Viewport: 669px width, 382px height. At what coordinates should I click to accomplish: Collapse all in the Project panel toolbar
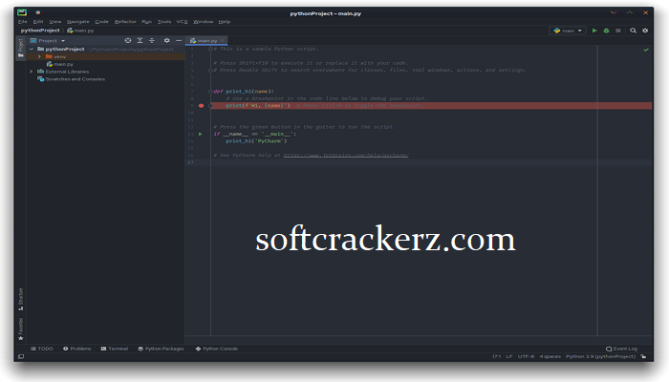[151, 40]
